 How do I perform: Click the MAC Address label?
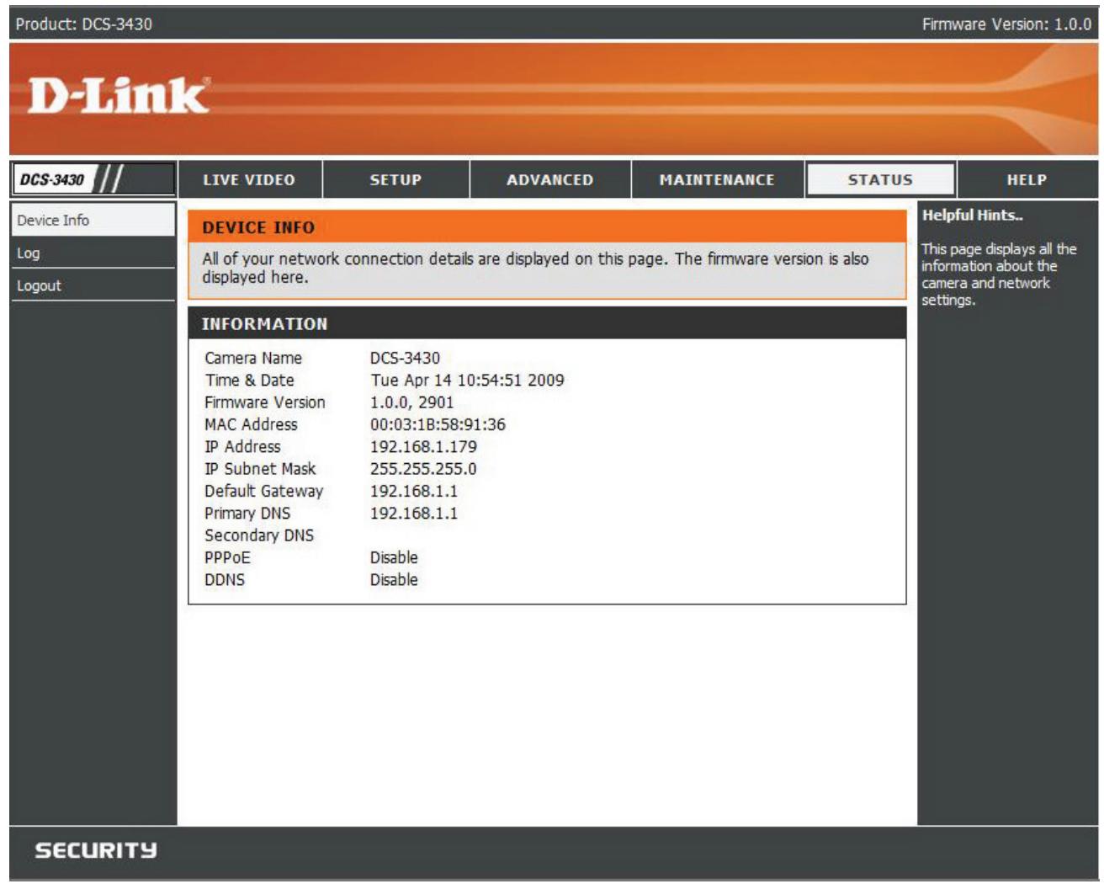(251, 424)
